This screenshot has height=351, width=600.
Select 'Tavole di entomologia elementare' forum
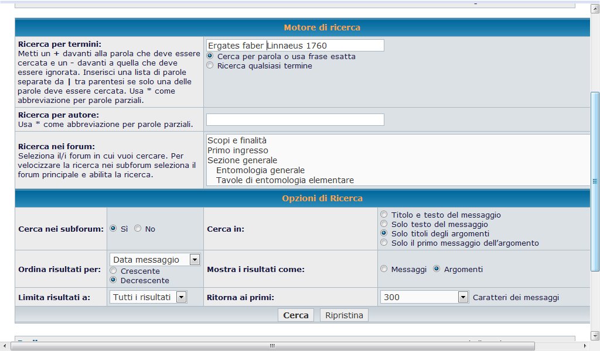[285, 180]
